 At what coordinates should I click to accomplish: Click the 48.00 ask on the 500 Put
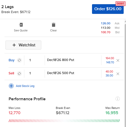[109, 71]
